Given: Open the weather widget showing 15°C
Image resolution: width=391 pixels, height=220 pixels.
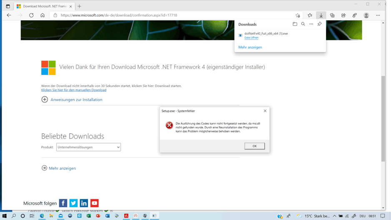Looking at the screenshot, I should [x=313, y=216].
